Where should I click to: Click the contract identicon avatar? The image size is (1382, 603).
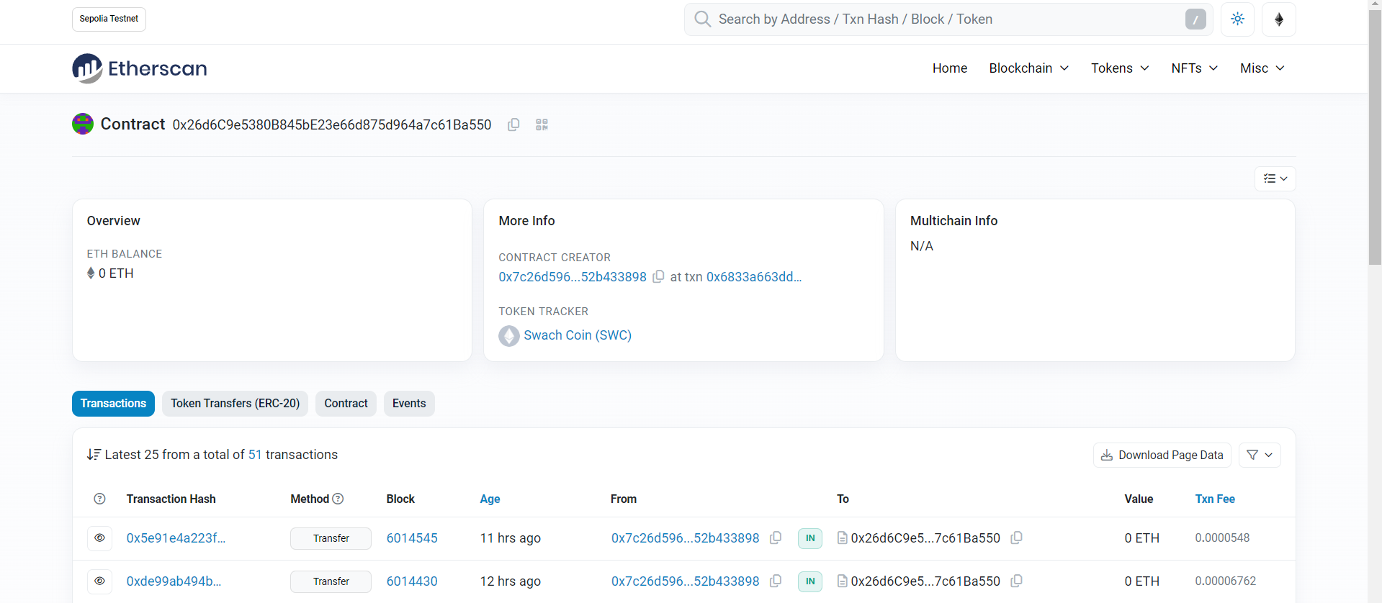[83, 124]
